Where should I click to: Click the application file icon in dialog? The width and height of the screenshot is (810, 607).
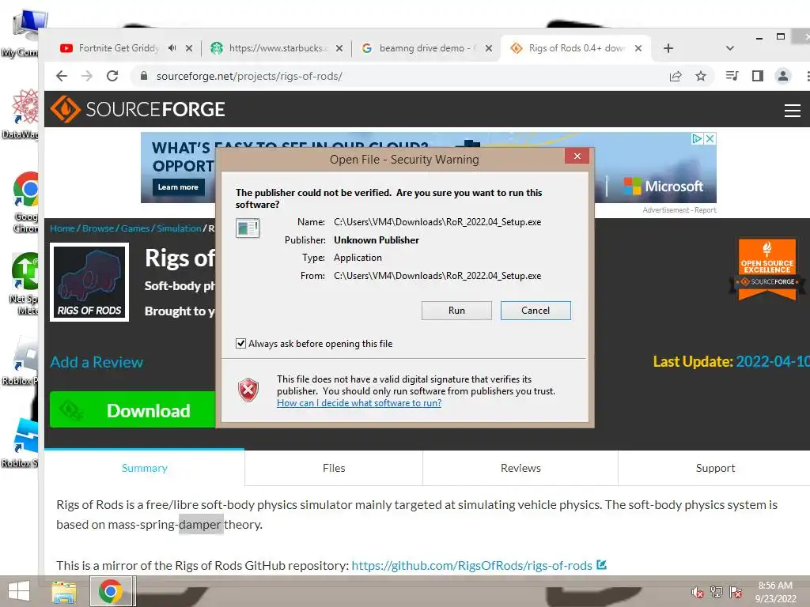[x=248, y=228]
